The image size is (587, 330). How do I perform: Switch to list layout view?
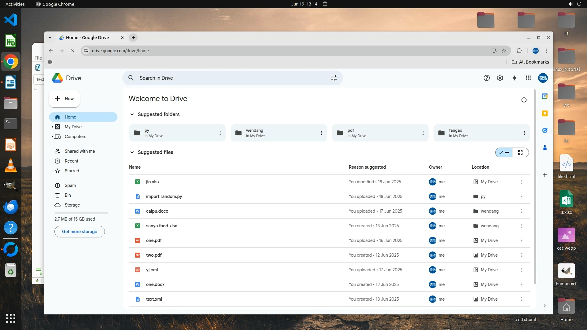tap(504, 152)
